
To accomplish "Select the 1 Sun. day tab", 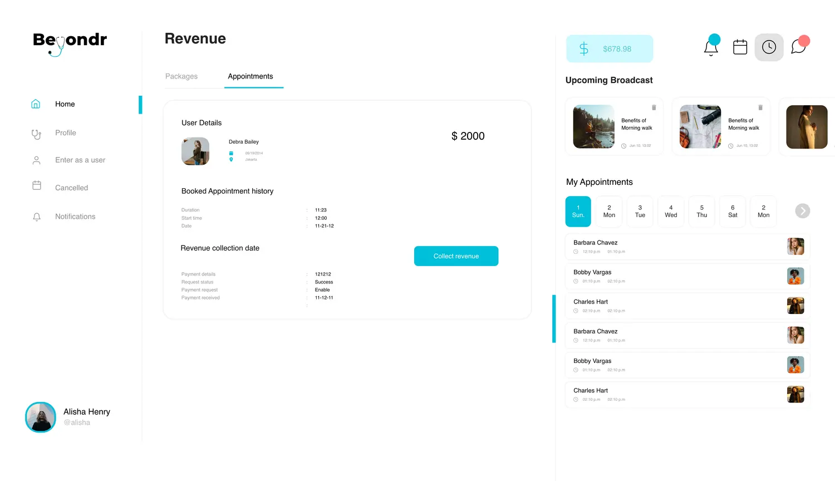I will pyautogui.click(x=578, y=212).
